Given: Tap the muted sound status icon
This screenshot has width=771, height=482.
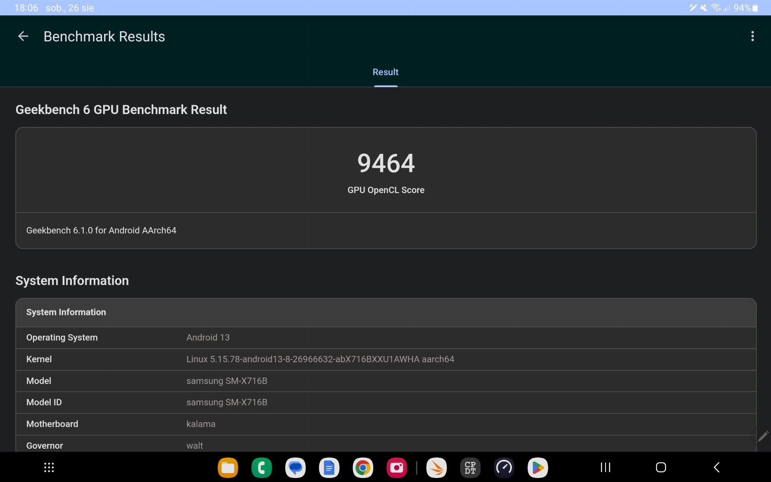Looking at the screenshot, I should (704, 8).
